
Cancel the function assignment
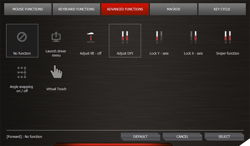pos(183,137)
